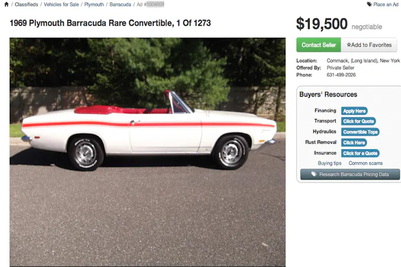Click the seller phone number 631-499-2026

click(340, 75)
